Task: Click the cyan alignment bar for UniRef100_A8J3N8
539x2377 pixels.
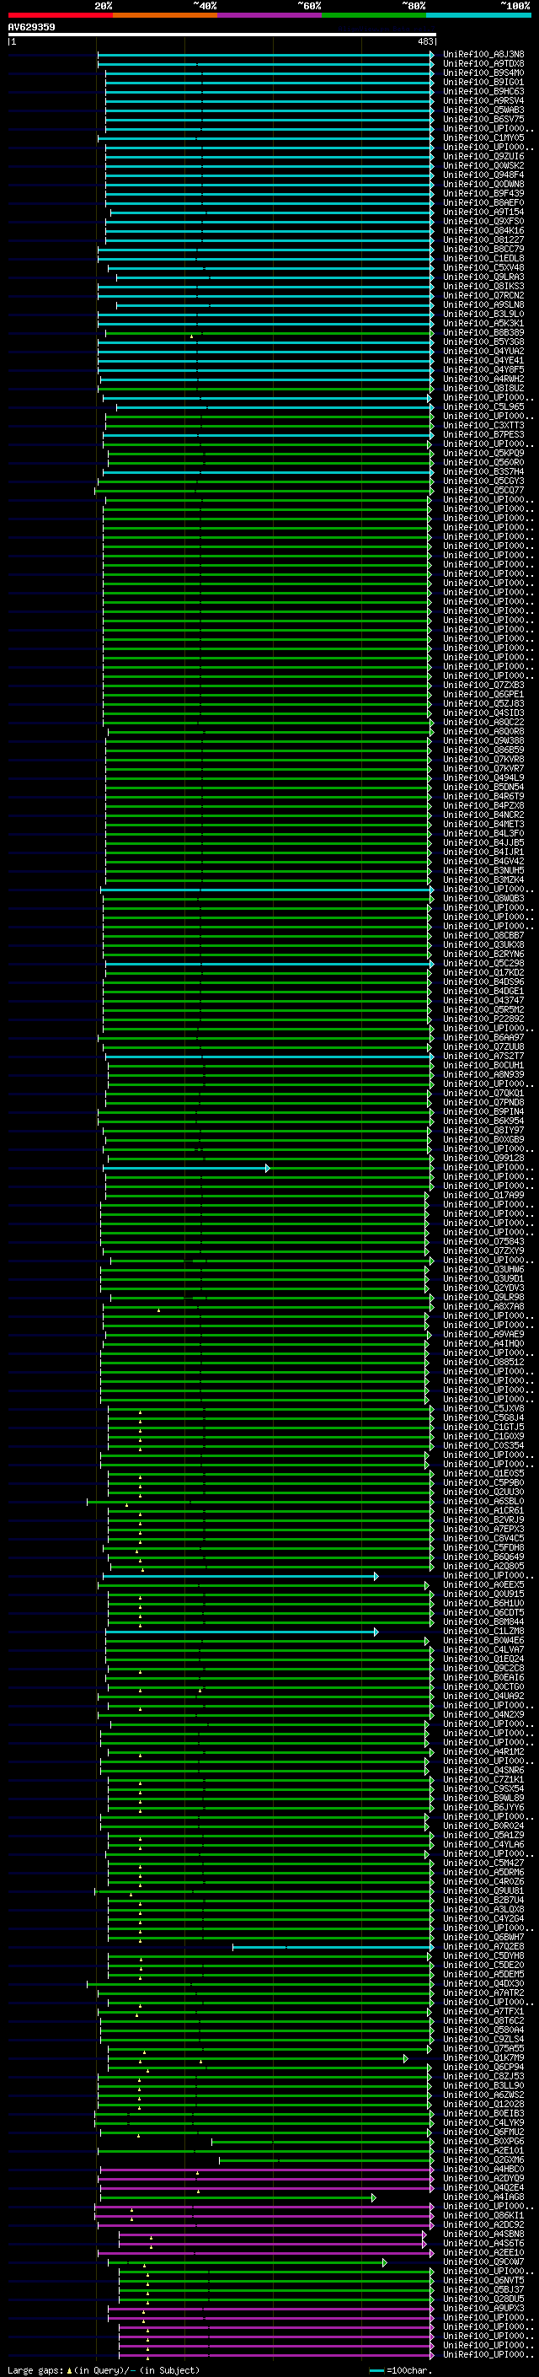Action: click(266, 56)
